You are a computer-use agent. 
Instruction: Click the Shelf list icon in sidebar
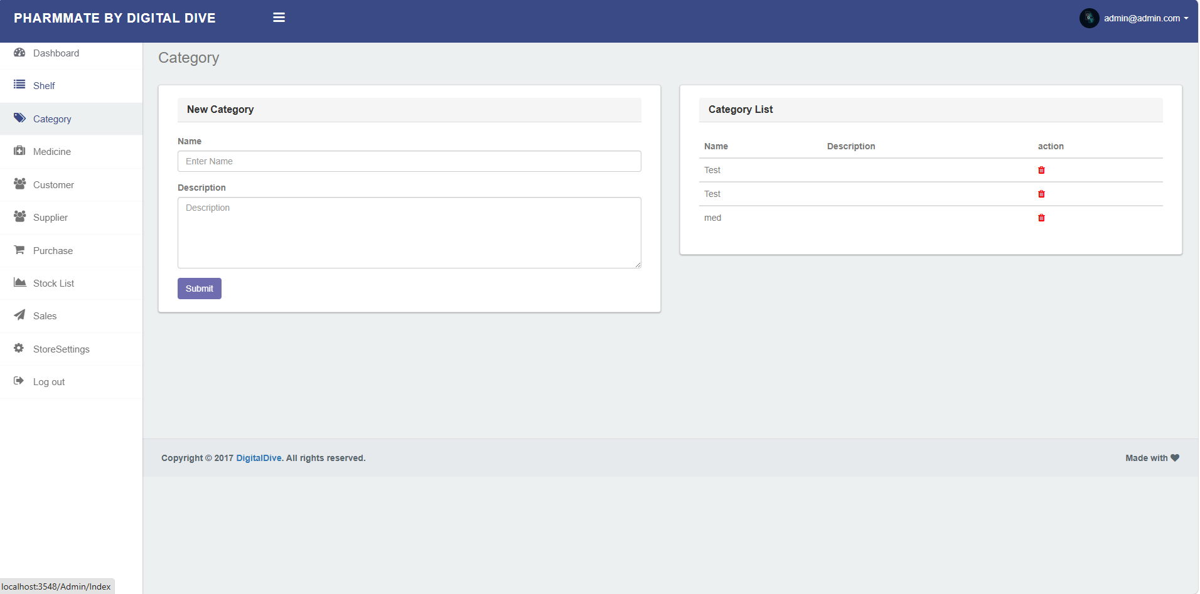click(19, 85)
